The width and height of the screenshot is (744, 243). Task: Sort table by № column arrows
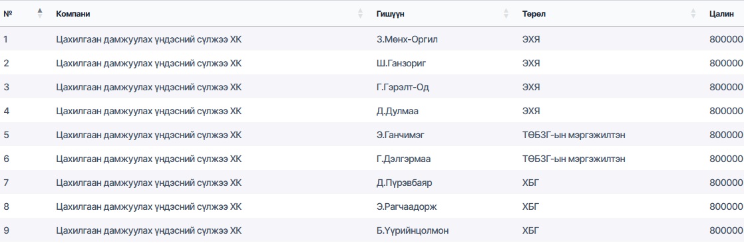[x=40, y=13]
